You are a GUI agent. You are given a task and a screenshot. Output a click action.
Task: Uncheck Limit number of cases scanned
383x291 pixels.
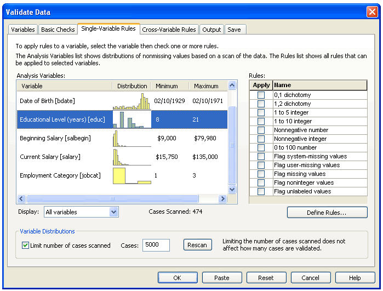[x=25, y=246]
